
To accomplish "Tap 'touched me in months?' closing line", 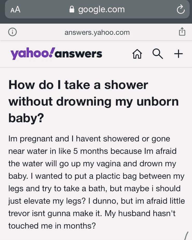I will point(52,226).
